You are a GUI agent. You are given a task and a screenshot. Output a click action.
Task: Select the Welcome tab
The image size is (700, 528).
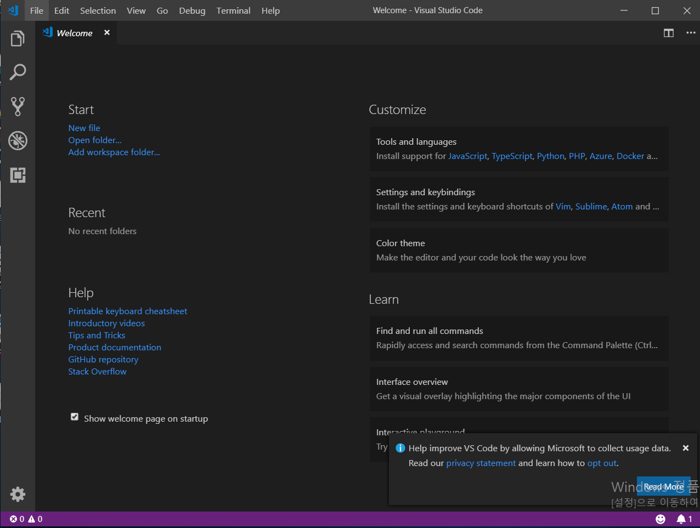pos(76,33)
